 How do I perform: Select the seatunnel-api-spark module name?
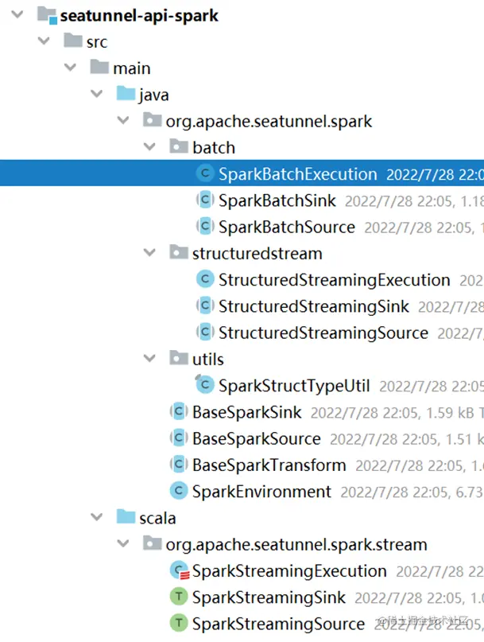coord(139,16)
